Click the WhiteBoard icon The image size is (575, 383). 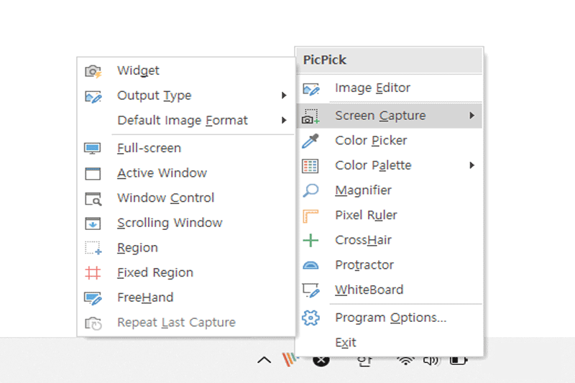point(310,290)
